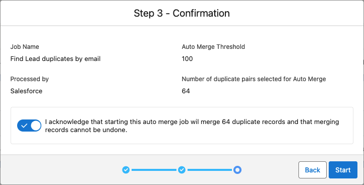This screenshot has width=364, height=185.
Task: Click the Salesforce processed-by value
Action: [26, 91]
